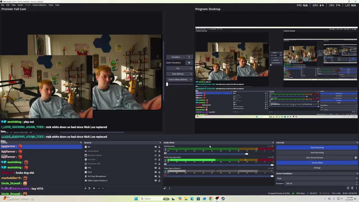
Task: Hide the Ad source
Action: (156, 147)
